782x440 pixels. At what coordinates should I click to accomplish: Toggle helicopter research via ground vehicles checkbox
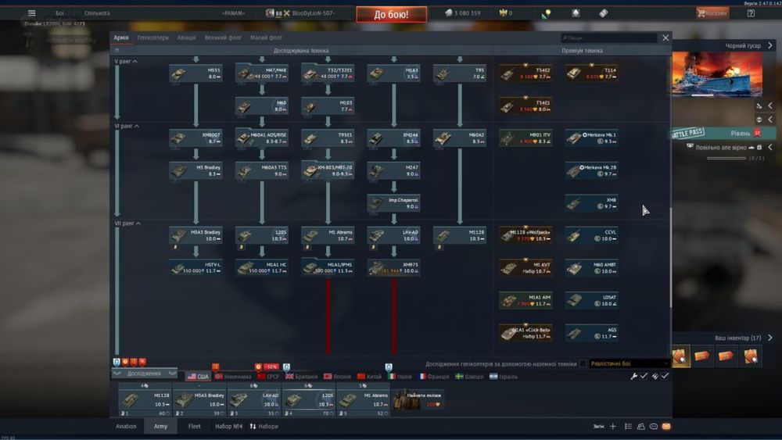click(x=583, y=363)
